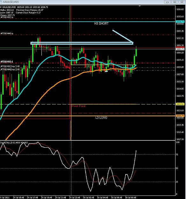Screen dimensions: 186x199
Task: Click the cyan 1834.79 price tag
Action: pos(180,22)
